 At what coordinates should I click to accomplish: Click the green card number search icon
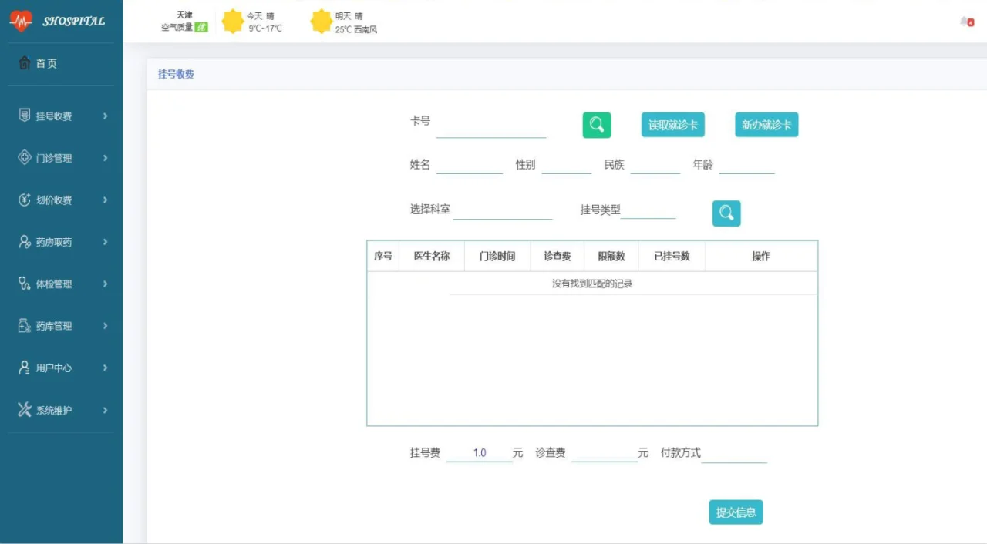(x=596, y=125)
